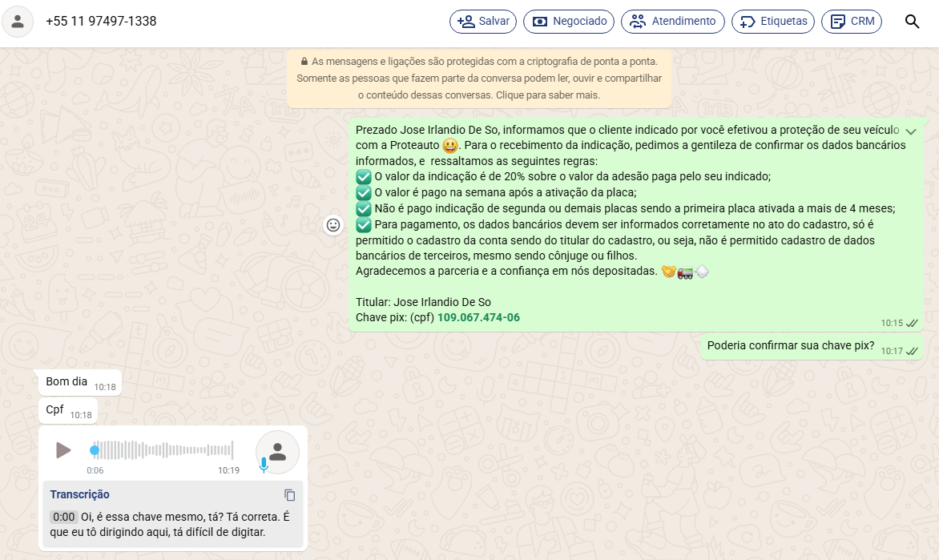Open the Atendimento menu
Screen dimensions: 939x560
pos(672,22)
